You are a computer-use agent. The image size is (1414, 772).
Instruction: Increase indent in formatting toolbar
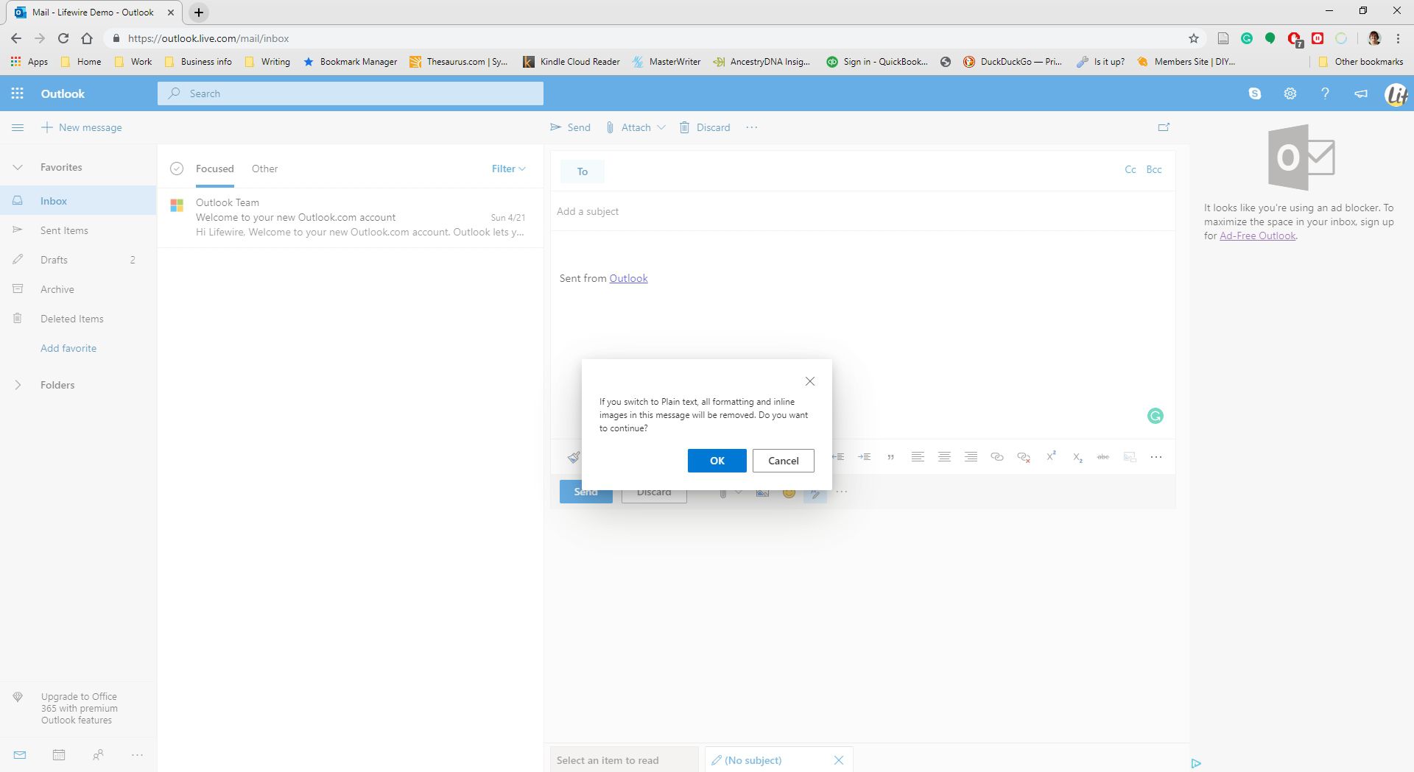click(864, 457)
